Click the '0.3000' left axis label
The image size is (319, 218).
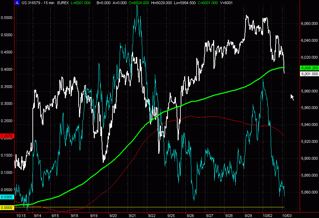(7, 103)
